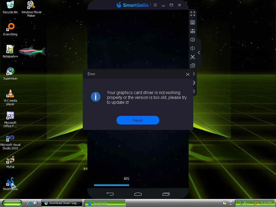The image size is (276, 207).
Task: Open the green Start button
Action: point(12,203)
